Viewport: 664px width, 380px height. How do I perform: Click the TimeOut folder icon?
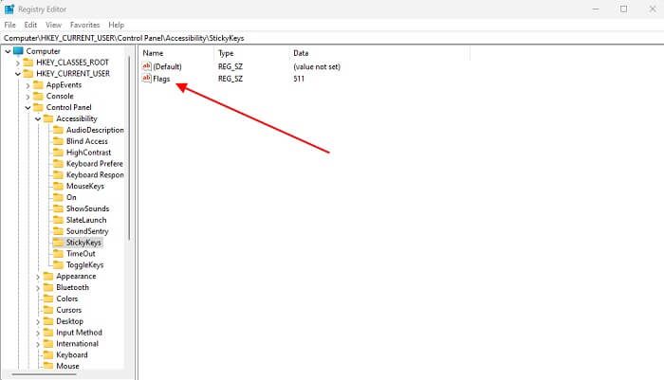(x=58, y=254)
